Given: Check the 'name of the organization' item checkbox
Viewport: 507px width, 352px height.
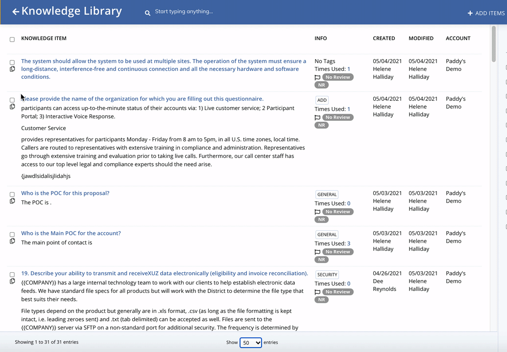Looking at the screenshot, I should click(x=12, y=100).
